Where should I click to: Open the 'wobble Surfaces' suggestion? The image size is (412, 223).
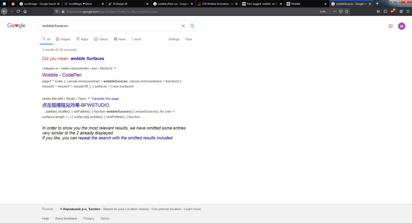(x=87, y=59)
